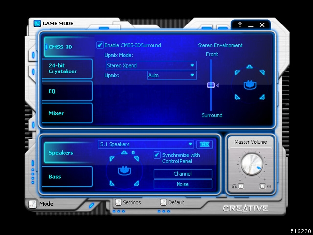
Task: Select front left speaker in Stereo Envelopment
Action: coord(237,72)
